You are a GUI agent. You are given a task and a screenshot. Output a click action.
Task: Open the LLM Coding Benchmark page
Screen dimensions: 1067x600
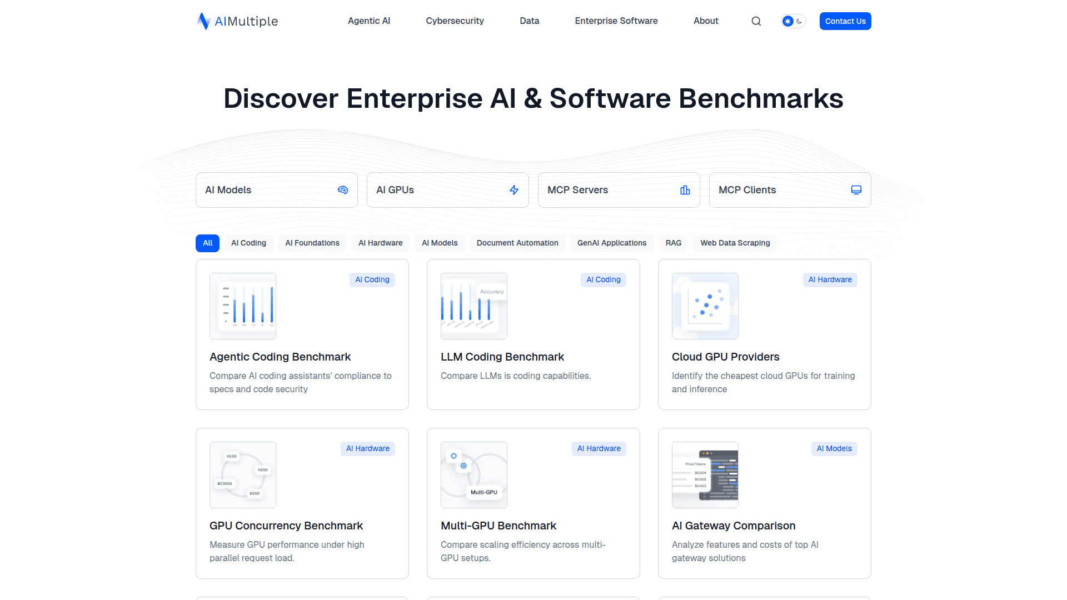[x=502, y=357]
